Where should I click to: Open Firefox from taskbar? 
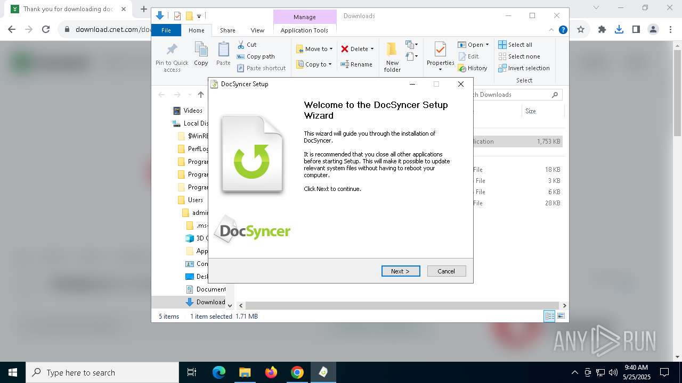tap(271, 372)
